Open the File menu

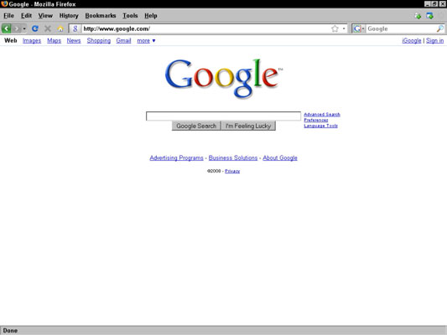(x=9, y=16)
